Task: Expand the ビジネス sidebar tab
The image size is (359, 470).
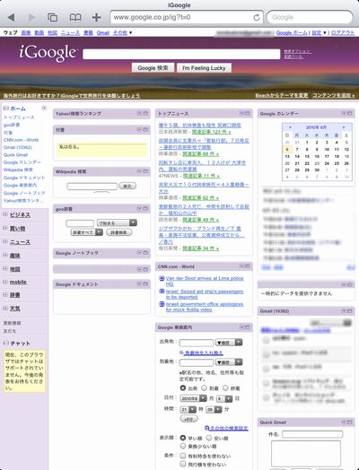Action: point(5,214)
